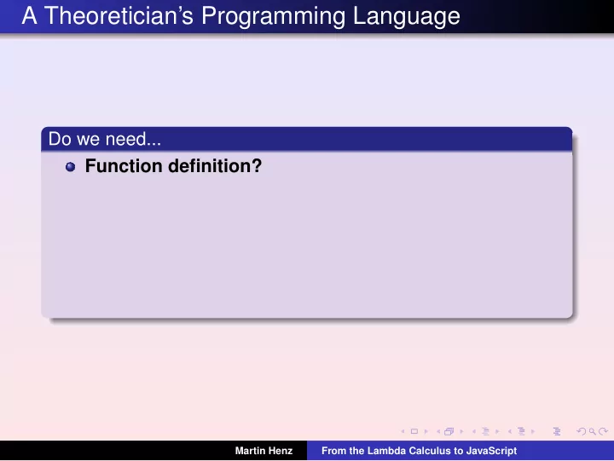
Task: Click the stacked frames navigation icon
Action: click(x=449, y=431)
